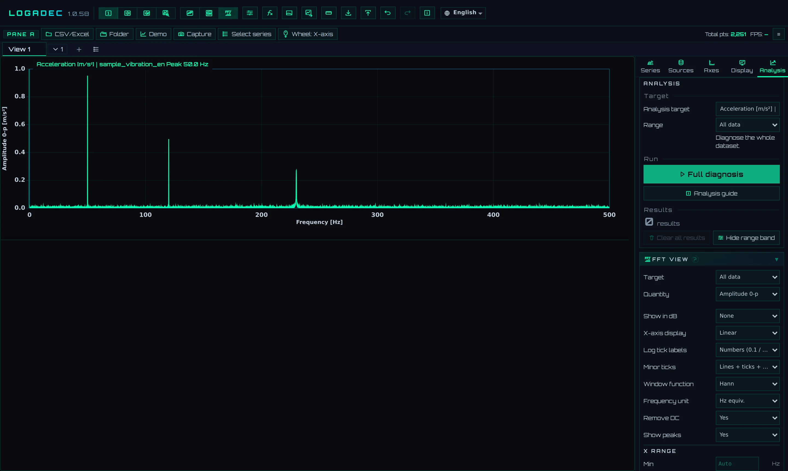Screen dimensions: 788x471
Task: Open the sliders settings icon in toolbar
Action: pyautogui.click(x=250, y=13)
